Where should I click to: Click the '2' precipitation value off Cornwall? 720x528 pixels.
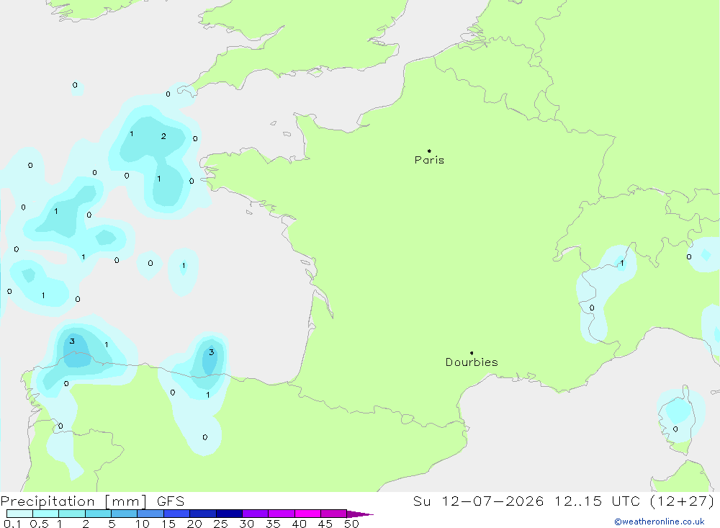[163, 136]
